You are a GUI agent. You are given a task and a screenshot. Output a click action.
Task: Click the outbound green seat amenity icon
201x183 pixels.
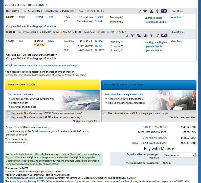pyautogui.click(x=139, y=11)
